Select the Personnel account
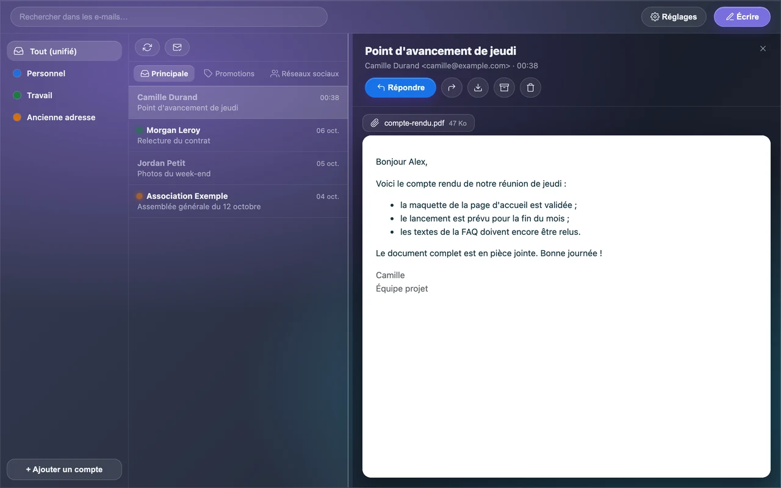This screenshot has height=488, width=781. coord(64,73)
